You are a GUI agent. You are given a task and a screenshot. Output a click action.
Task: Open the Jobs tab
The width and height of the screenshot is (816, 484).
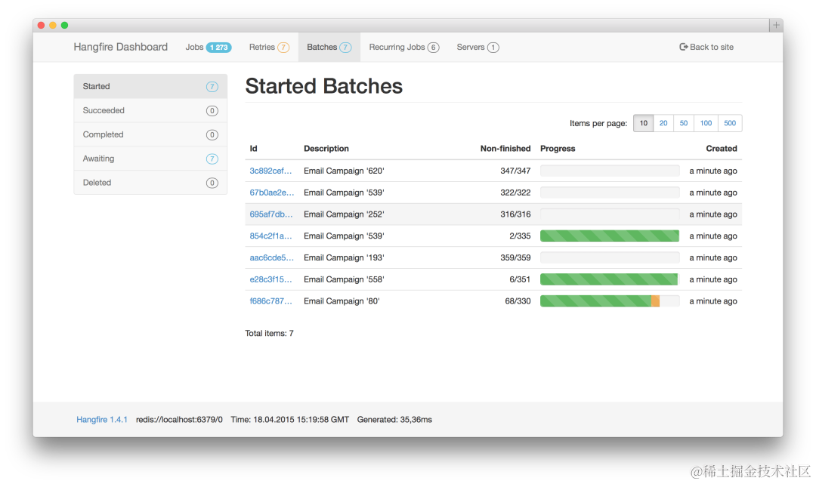tap(209, 47)
